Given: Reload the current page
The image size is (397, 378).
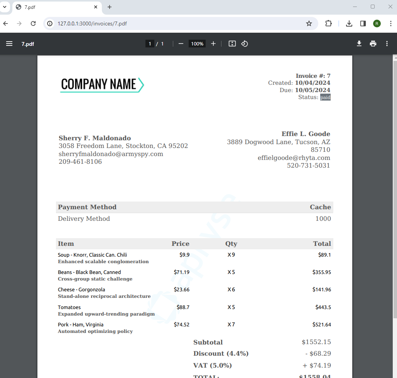Looking at the screenshot, I should (x=33, y=24).
